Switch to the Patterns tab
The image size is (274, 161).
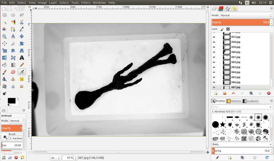(234, 101)
